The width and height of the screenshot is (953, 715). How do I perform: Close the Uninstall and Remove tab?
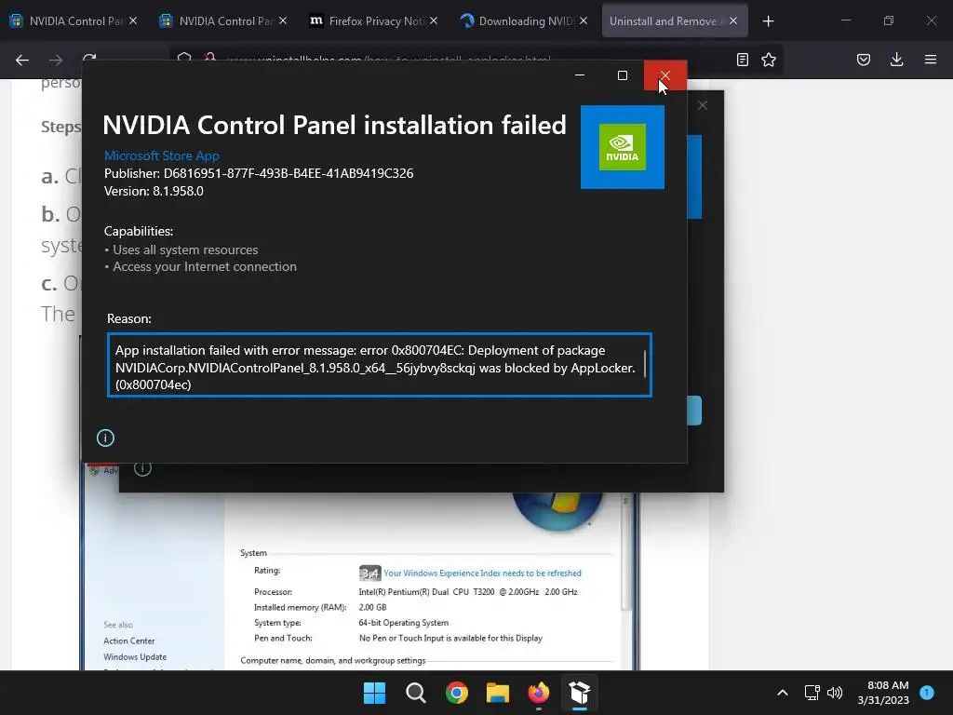733,21
